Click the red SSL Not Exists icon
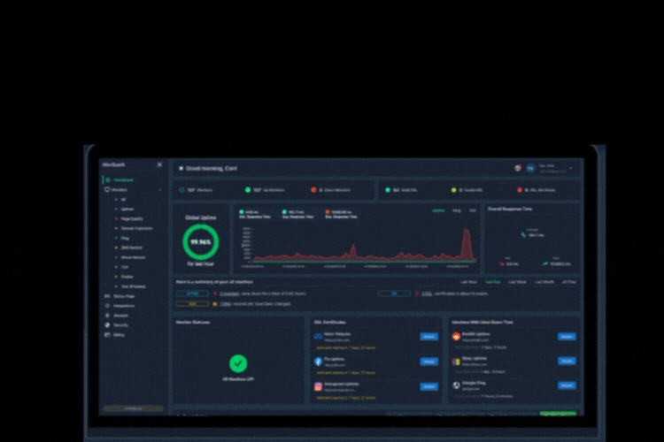The image size is (664, 442). (519, 190)
